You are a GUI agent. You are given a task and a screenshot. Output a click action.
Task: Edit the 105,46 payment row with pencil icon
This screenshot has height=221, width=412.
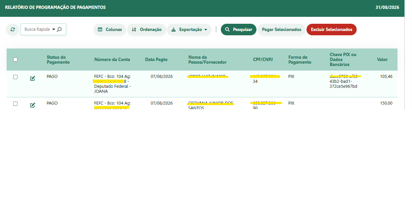pyautogui.click(x=32, y=79)
